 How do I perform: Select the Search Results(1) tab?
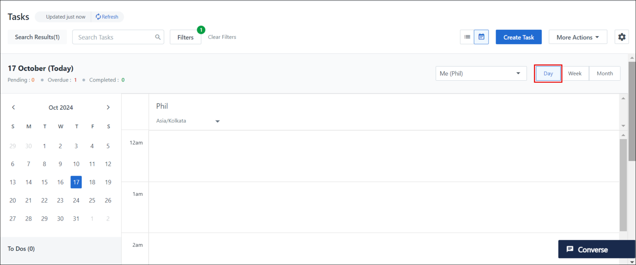[37, 37]
